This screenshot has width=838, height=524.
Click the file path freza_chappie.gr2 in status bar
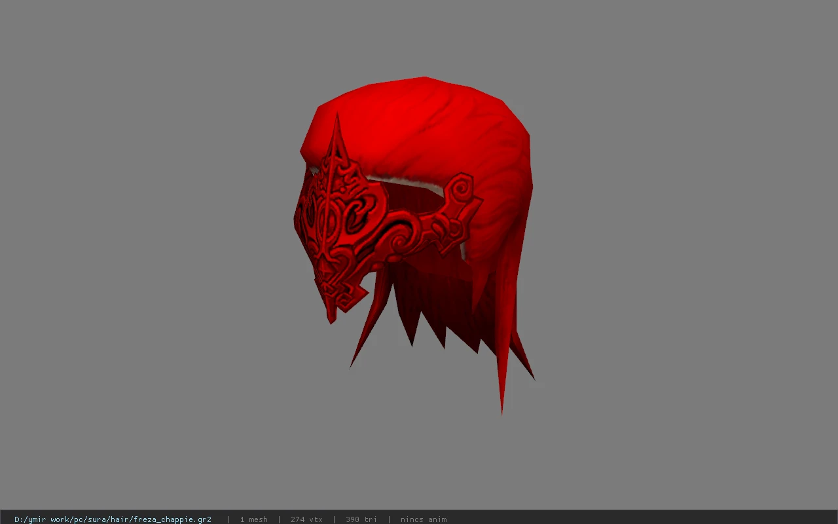[113, 519]
